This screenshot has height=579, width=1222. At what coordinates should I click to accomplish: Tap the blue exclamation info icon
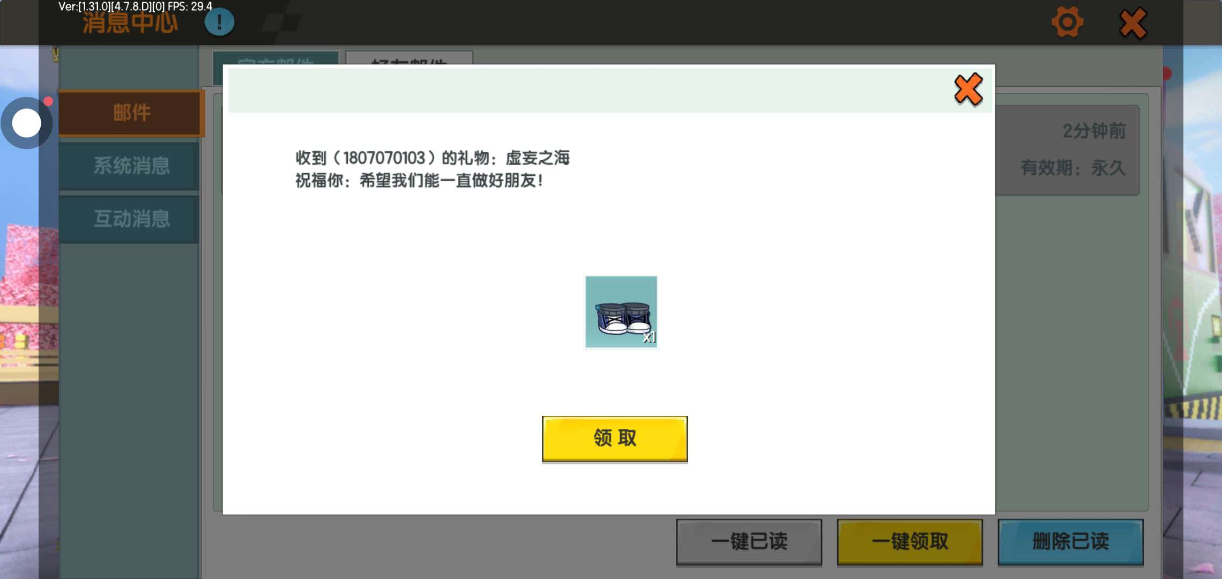(219, 23)
